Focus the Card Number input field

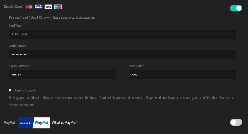(x=122, y=55)
